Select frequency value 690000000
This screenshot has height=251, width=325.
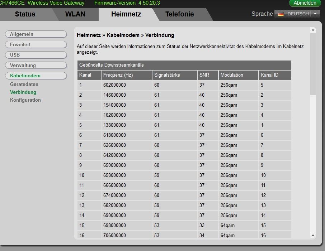pos(115,215)
